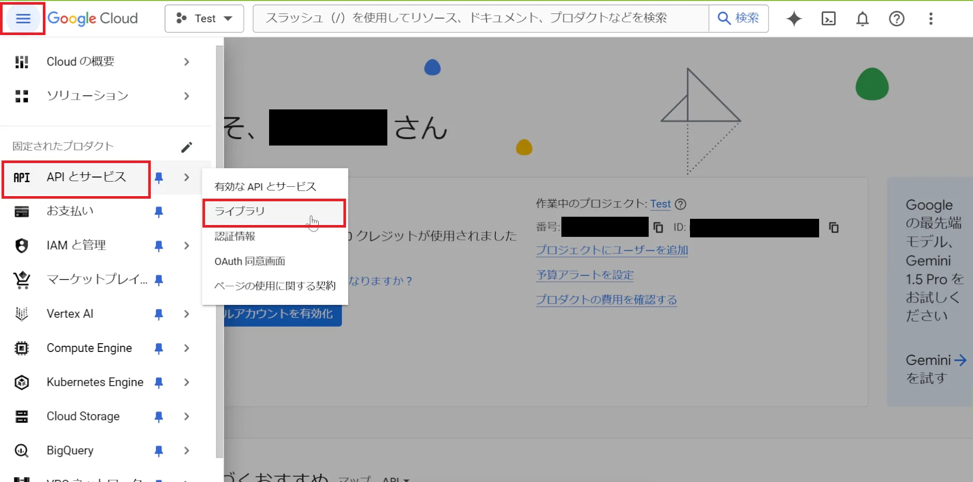
Task: Expand ソリューション submenu chevron
Action: (186, 96)
